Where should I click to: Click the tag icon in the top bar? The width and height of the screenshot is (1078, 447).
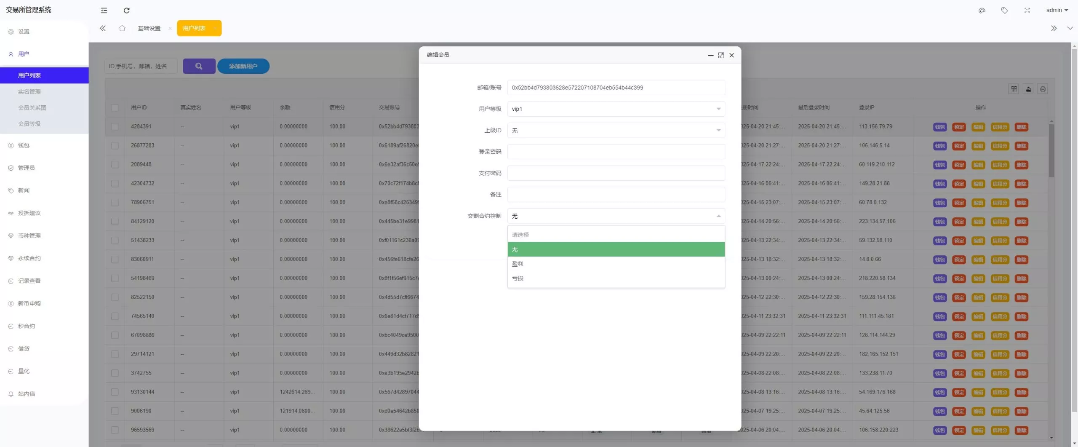click(1005, 10)
